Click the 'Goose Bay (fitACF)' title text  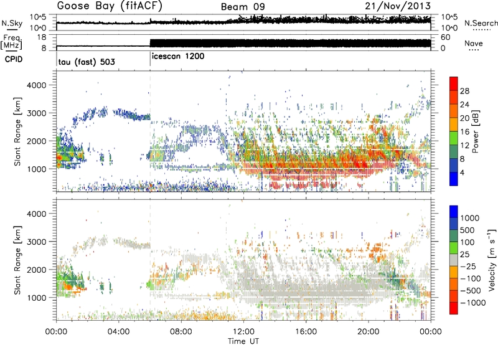pyautogui.click(x=110, y=6)
